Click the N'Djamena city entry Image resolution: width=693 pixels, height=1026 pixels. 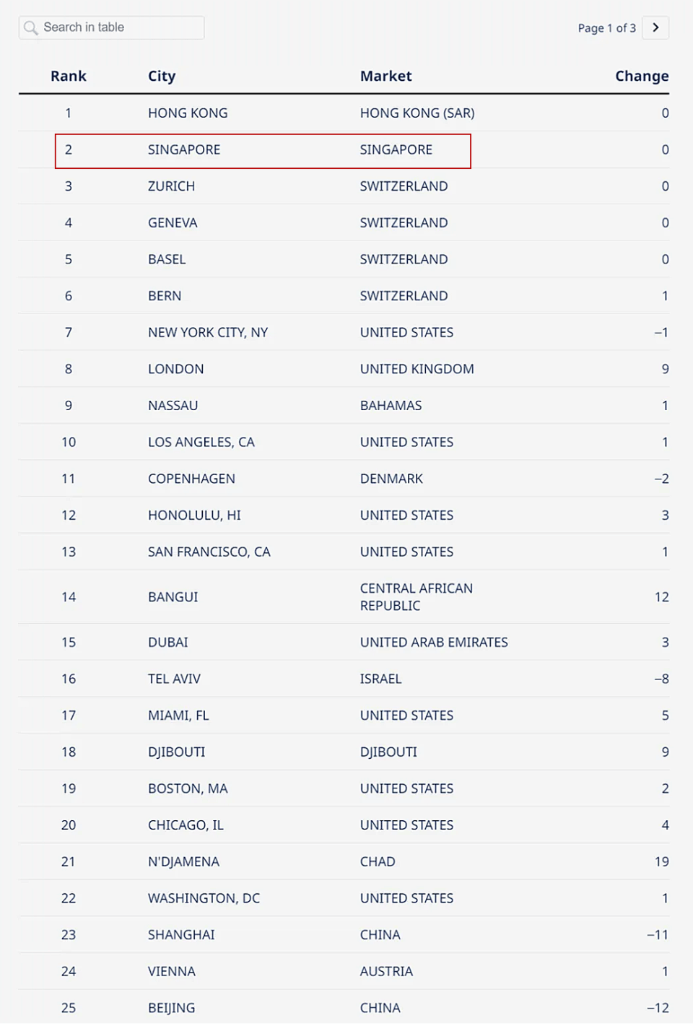click(x=183, y=862)
